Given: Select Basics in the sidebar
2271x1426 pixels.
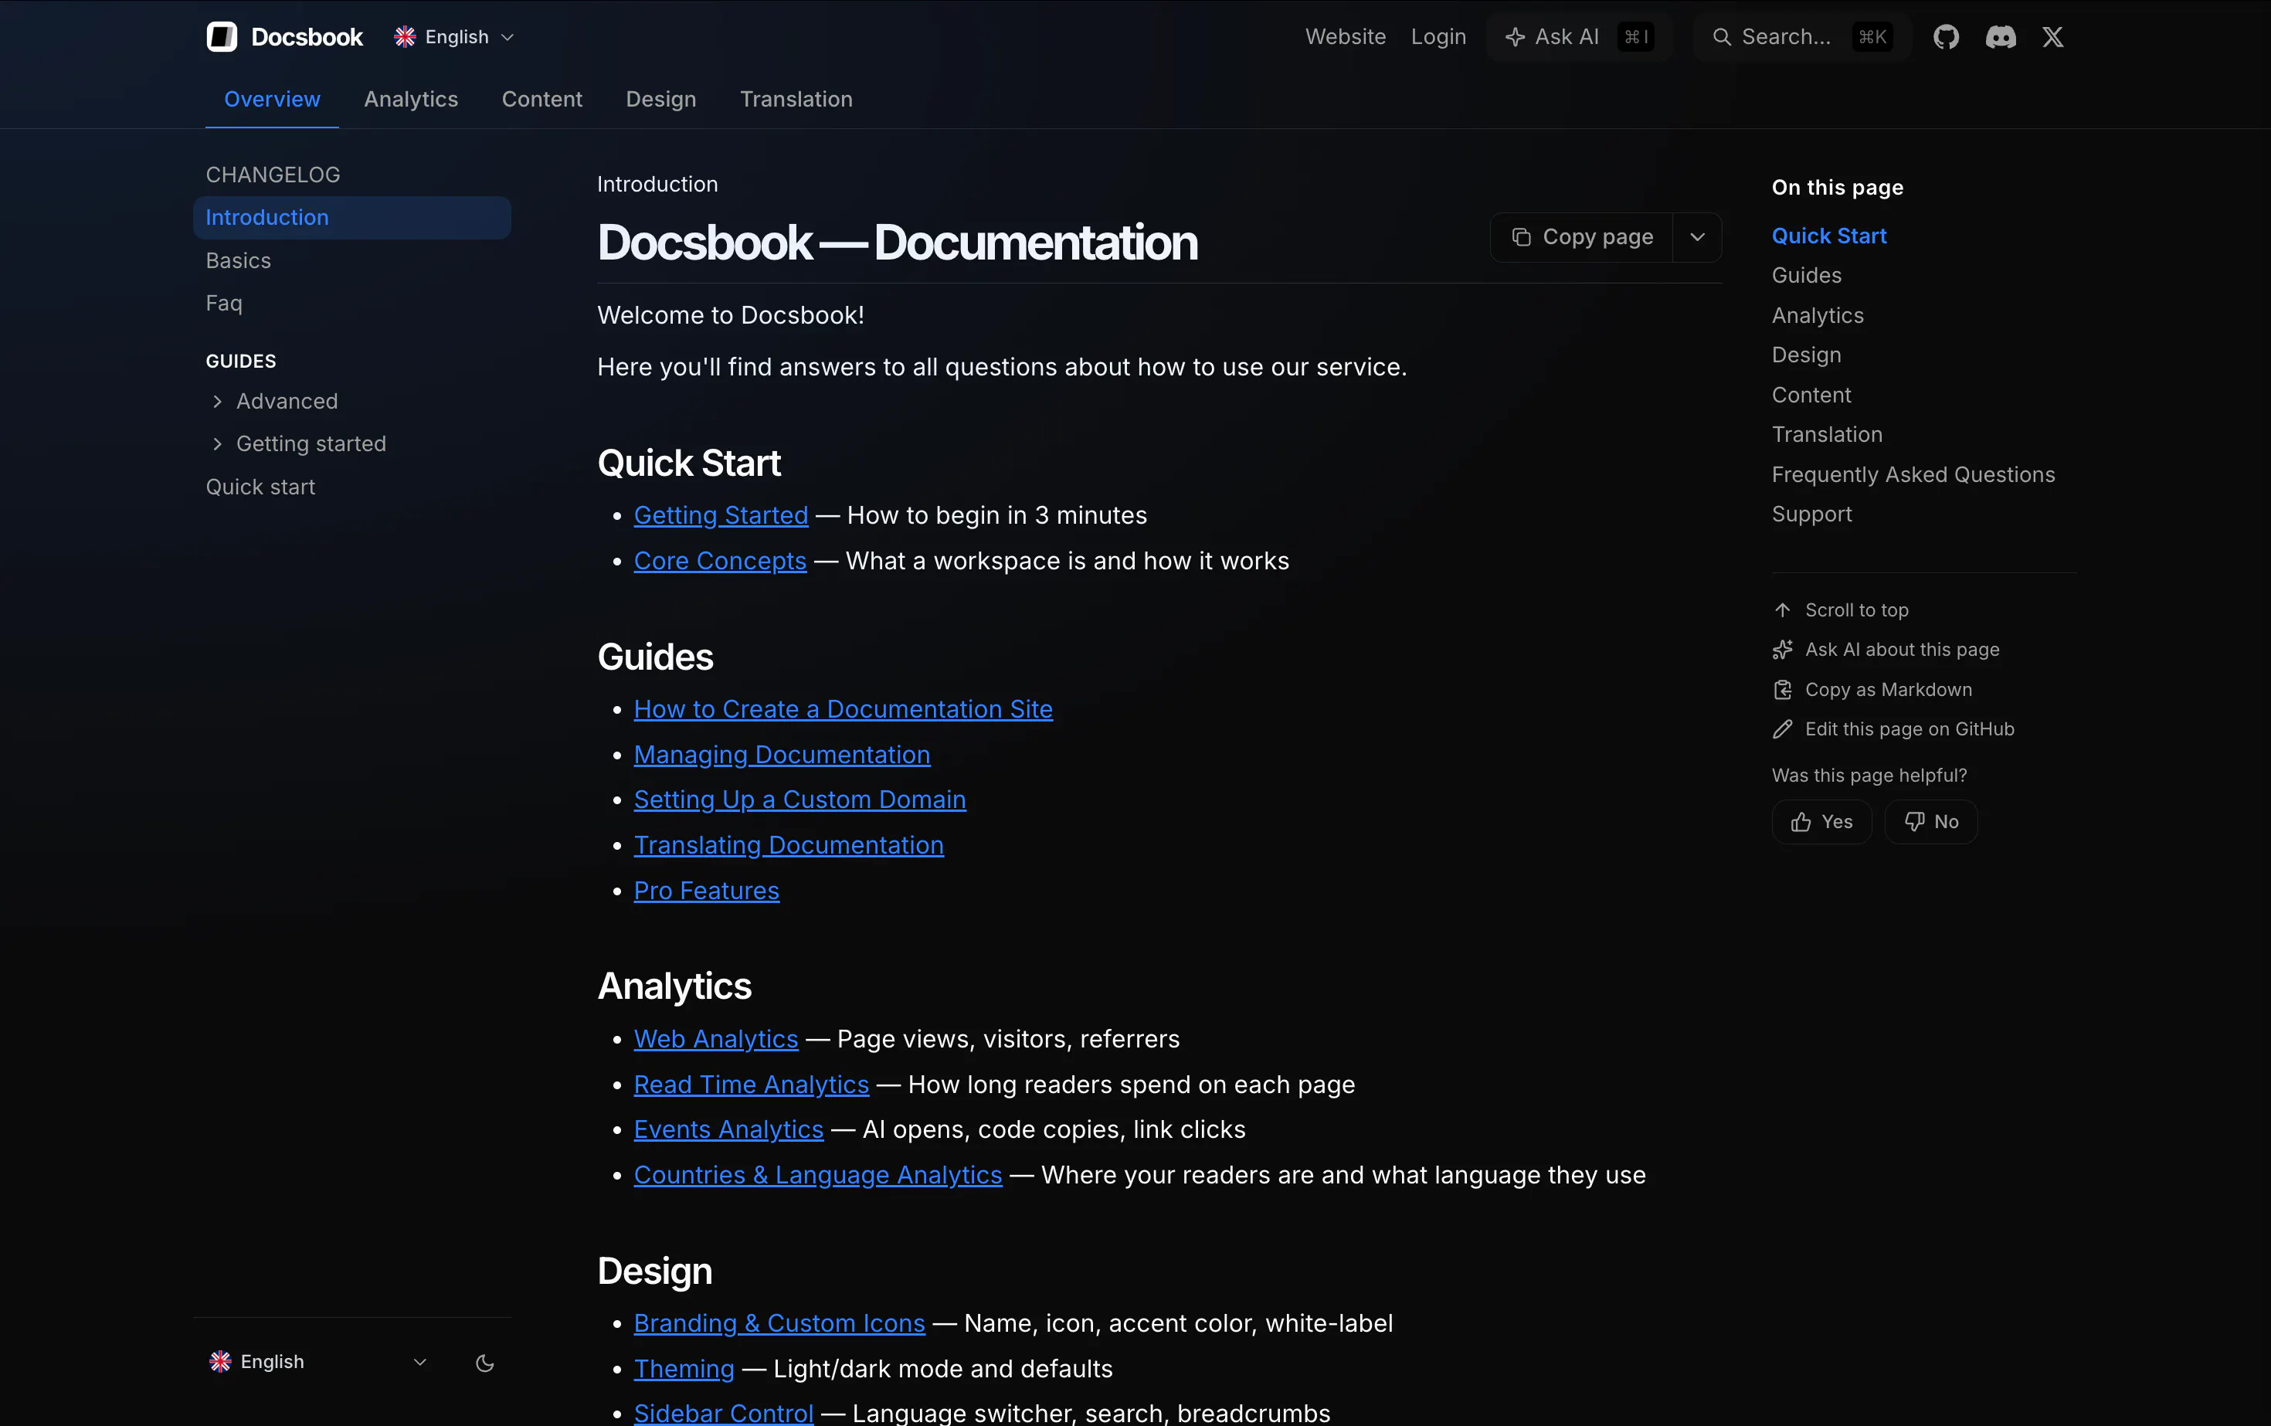Looking at the screenshot, I should (238, 260).
